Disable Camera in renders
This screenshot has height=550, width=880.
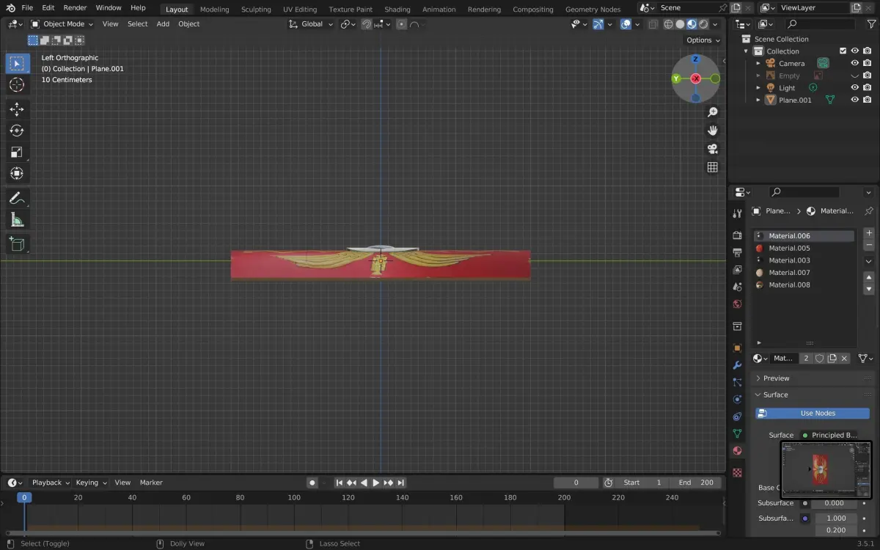[868, 63]
